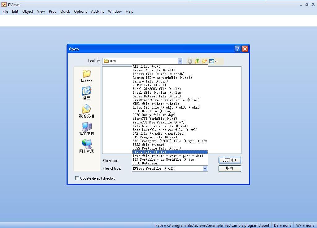Select SAS Program file (*.sas)
This screenshot has width=317, height=228.
170,137
